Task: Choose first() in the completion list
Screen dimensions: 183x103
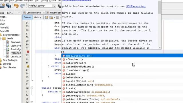Action: [x=122, y=88]
